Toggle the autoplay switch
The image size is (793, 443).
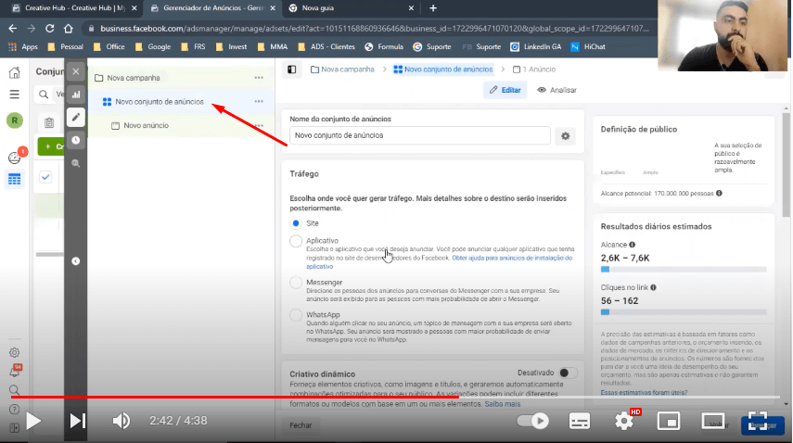click(x=532, y=420)
